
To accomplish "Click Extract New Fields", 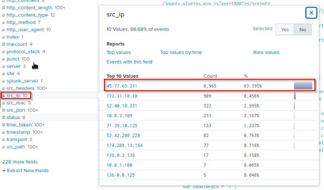I will pyautogui.click(x=25, y=171).
